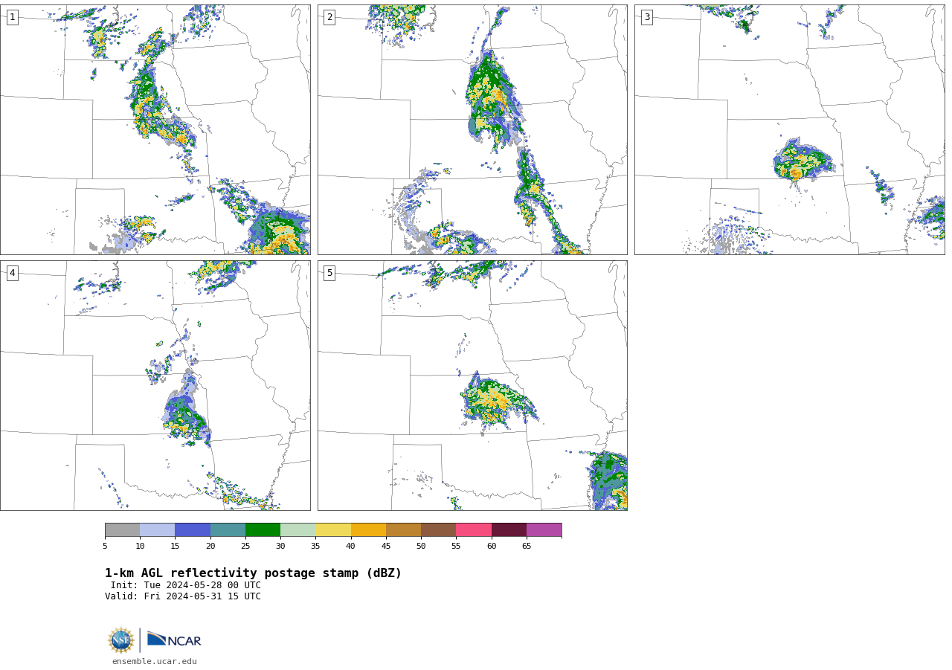Click the purple 65+ dBZ swatch
The width and height of the screenshot is (952, 670).
(544, 530)
